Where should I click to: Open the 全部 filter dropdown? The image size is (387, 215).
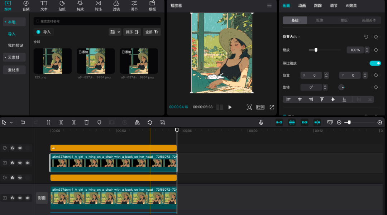coord(152,32)
